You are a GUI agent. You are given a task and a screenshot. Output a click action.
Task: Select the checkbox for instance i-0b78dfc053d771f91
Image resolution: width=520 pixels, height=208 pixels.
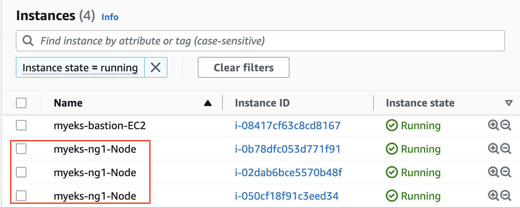point(21,149)
